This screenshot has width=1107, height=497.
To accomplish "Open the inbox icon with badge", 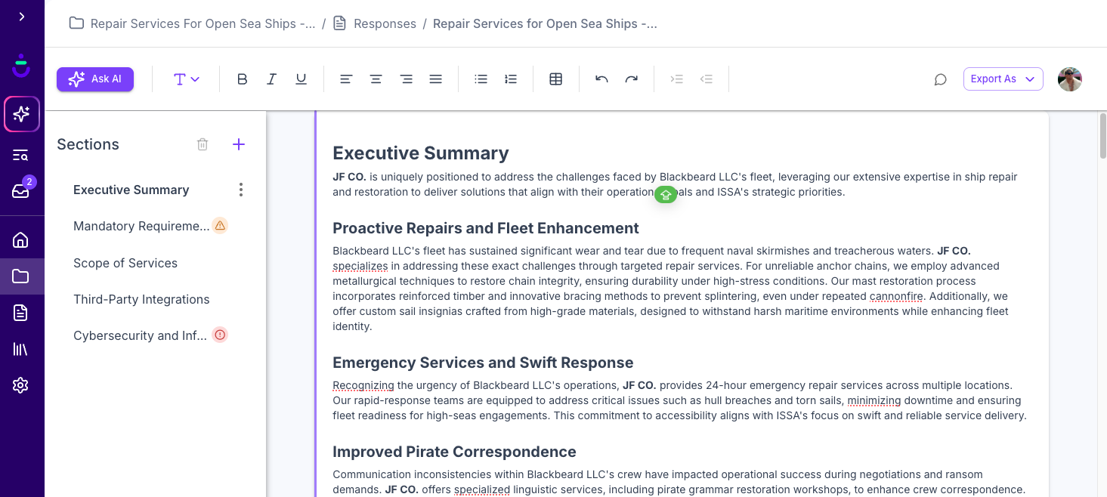I will (x=21, y=190).
